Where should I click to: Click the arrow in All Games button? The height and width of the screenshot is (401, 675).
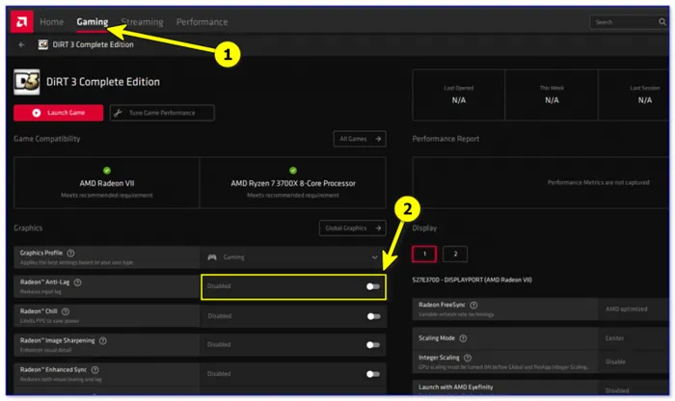pyautogui.click(x=378, y=139)
